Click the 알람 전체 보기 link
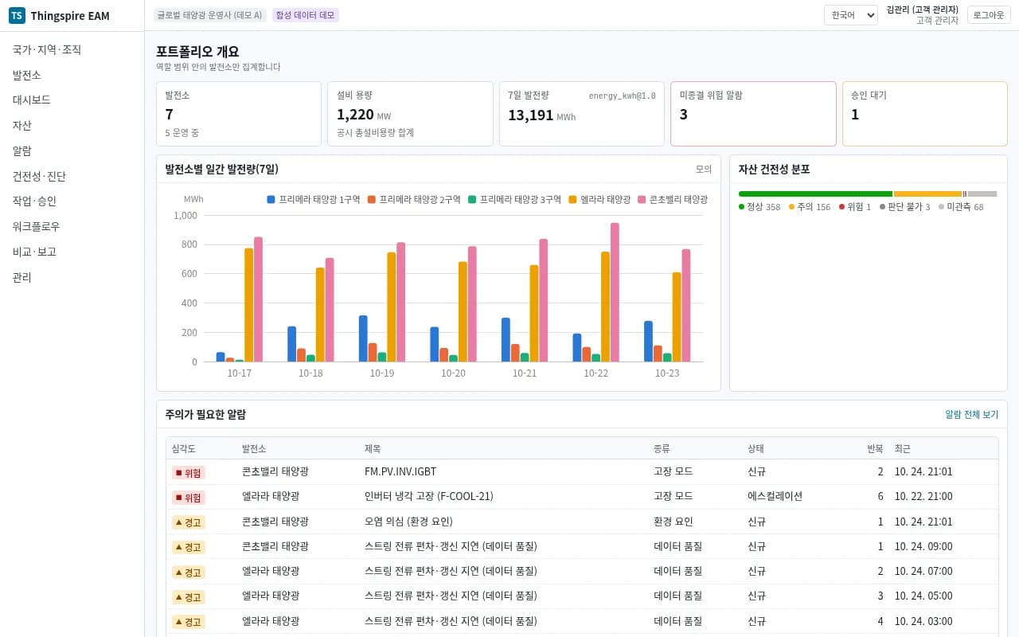The height and width of the screenshot is (637, 1019). [x=971, y=415]
